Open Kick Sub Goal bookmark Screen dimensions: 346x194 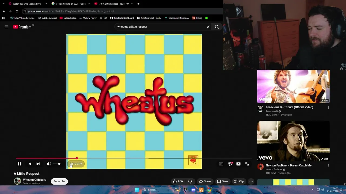[149, 18]
